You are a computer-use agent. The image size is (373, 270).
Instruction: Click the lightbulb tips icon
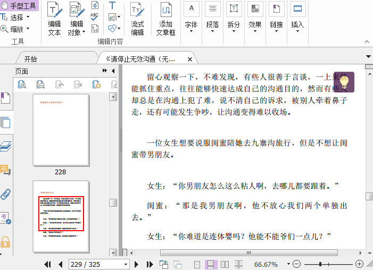click(x=344, y=82)
